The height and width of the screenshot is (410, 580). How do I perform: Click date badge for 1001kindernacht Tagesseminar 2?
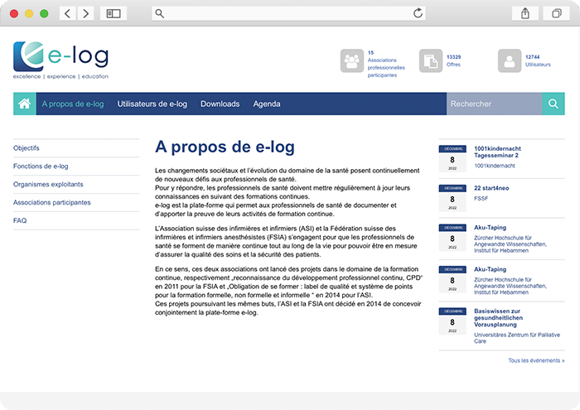(452, 158)
